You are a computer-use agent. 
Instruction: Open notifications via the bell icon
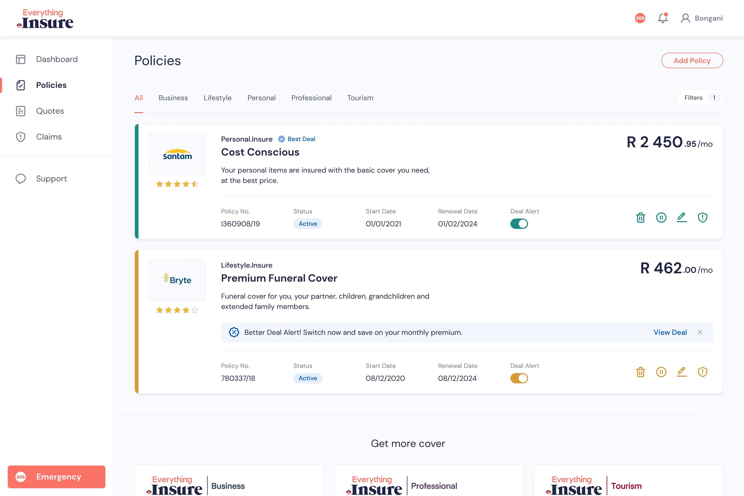click(x=662, y=18)
